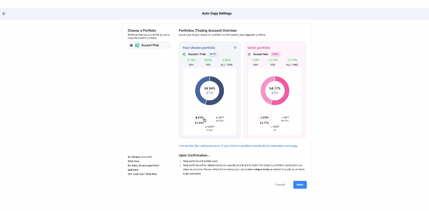The image size is (429, 211).
Task: Go back using the top-left arrow
Action: tap(4, 13)
